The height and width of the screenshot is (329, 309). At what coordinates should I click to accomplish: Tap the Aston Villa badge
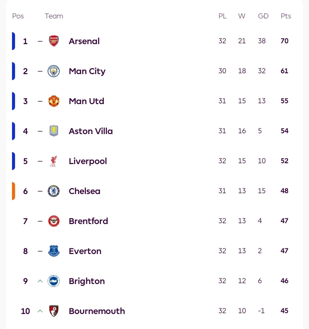click(54, 131)
